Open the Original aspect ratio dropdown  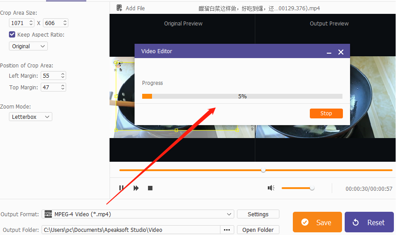[x=28, y=46]
